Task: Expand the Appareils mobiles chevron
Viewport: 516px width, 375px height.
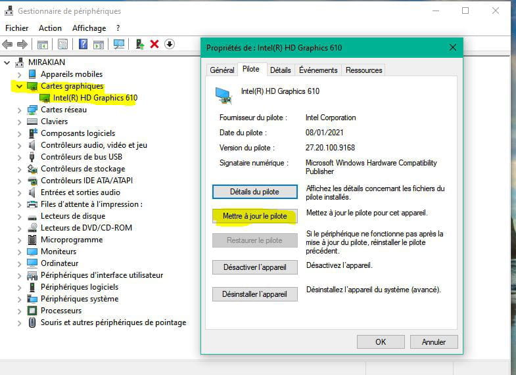Action: (x=20, y=75)
